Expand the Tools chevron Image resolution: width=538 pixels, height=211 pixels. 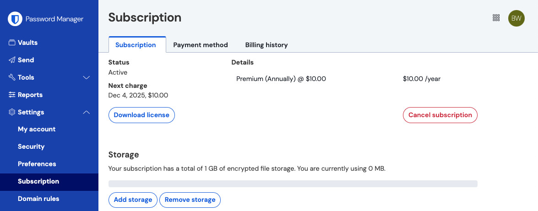pos(86,77)
